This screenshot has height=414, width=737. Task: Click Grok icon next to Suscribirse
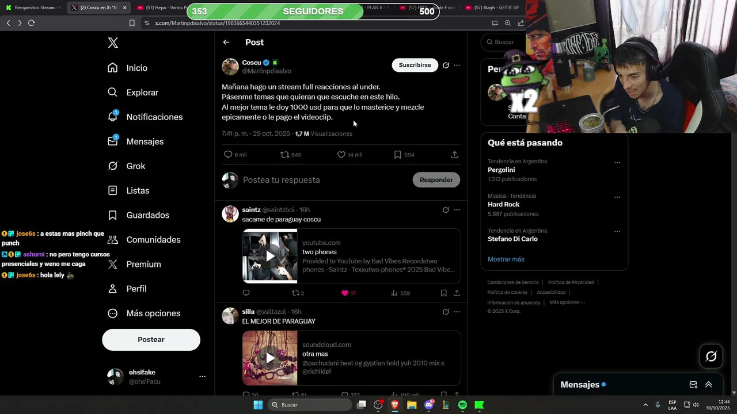point(446,66)
